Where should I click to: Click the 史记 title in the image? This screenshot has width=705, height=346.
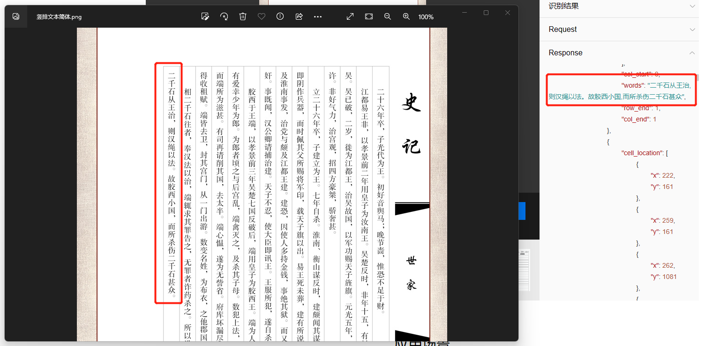click(x=411, y=124)
